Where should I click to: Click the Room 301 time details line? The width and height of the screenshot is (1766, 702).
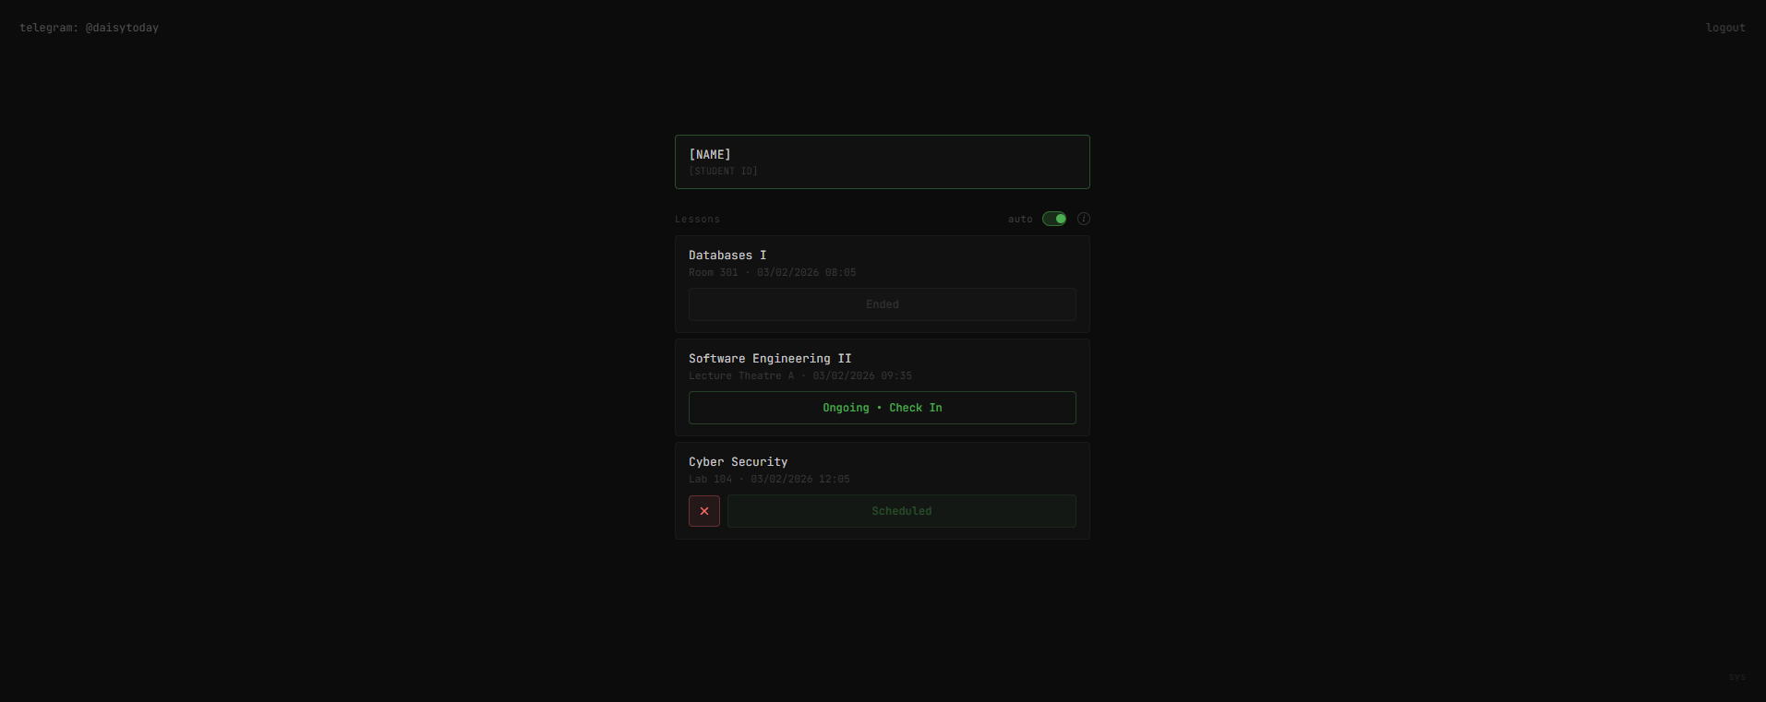[772, 273]
